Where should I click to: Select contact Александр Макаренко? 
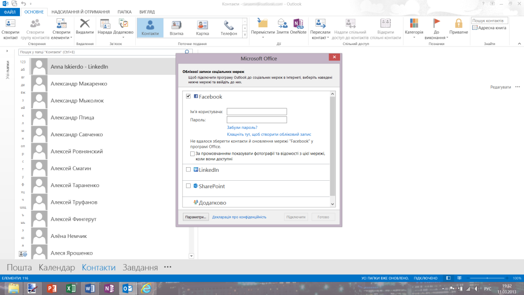(104, 83)
